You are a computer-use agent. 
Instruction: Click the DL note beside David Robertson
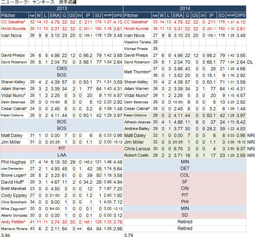(250, 62)
